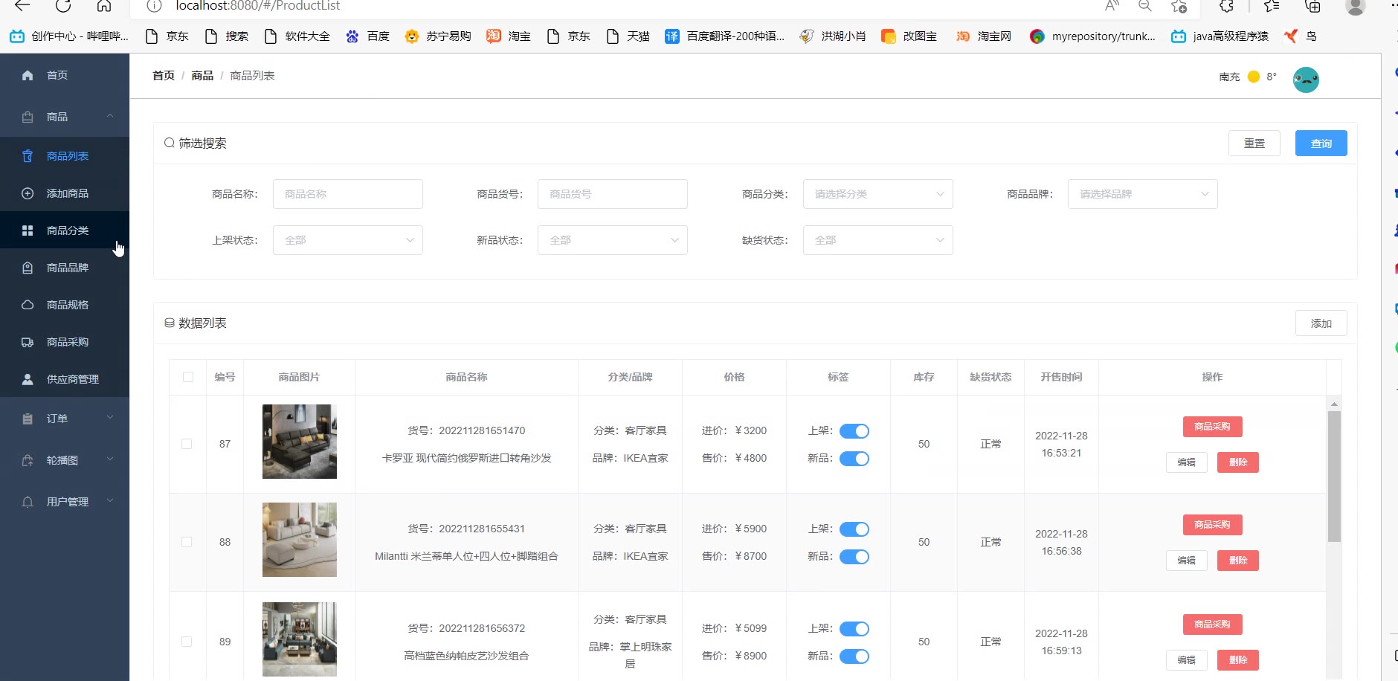Open the 商品分类 filter dropdown
1398x681 pixels.
click(x=877, y=194)
